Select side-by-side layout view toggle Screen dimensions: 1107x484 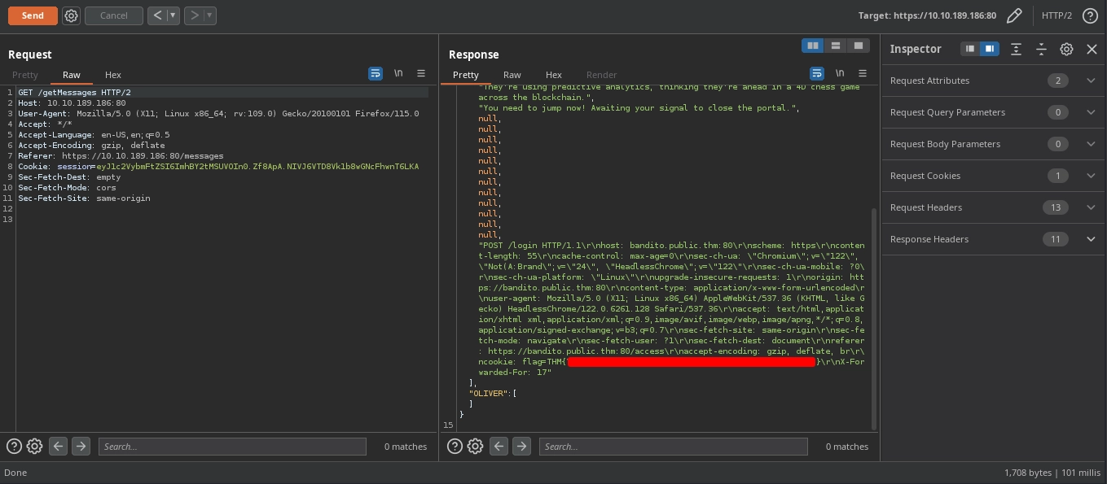[x=812, y=46]
